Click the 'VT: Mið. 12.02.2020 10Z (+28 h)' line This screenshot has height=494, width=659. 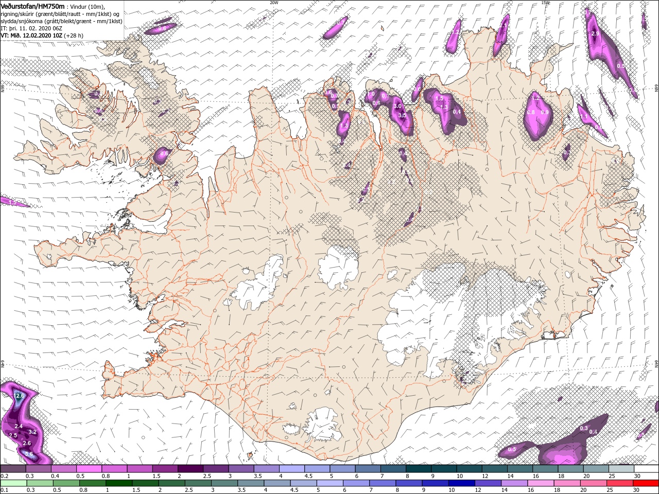coord(43,36)
